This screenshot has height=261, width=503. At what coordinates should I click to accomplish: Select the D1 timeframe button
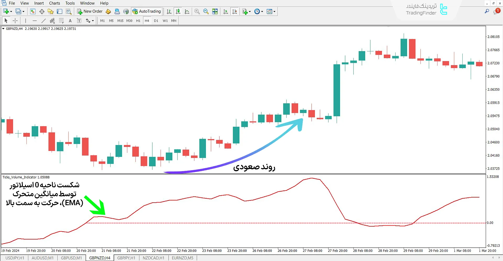156,20
